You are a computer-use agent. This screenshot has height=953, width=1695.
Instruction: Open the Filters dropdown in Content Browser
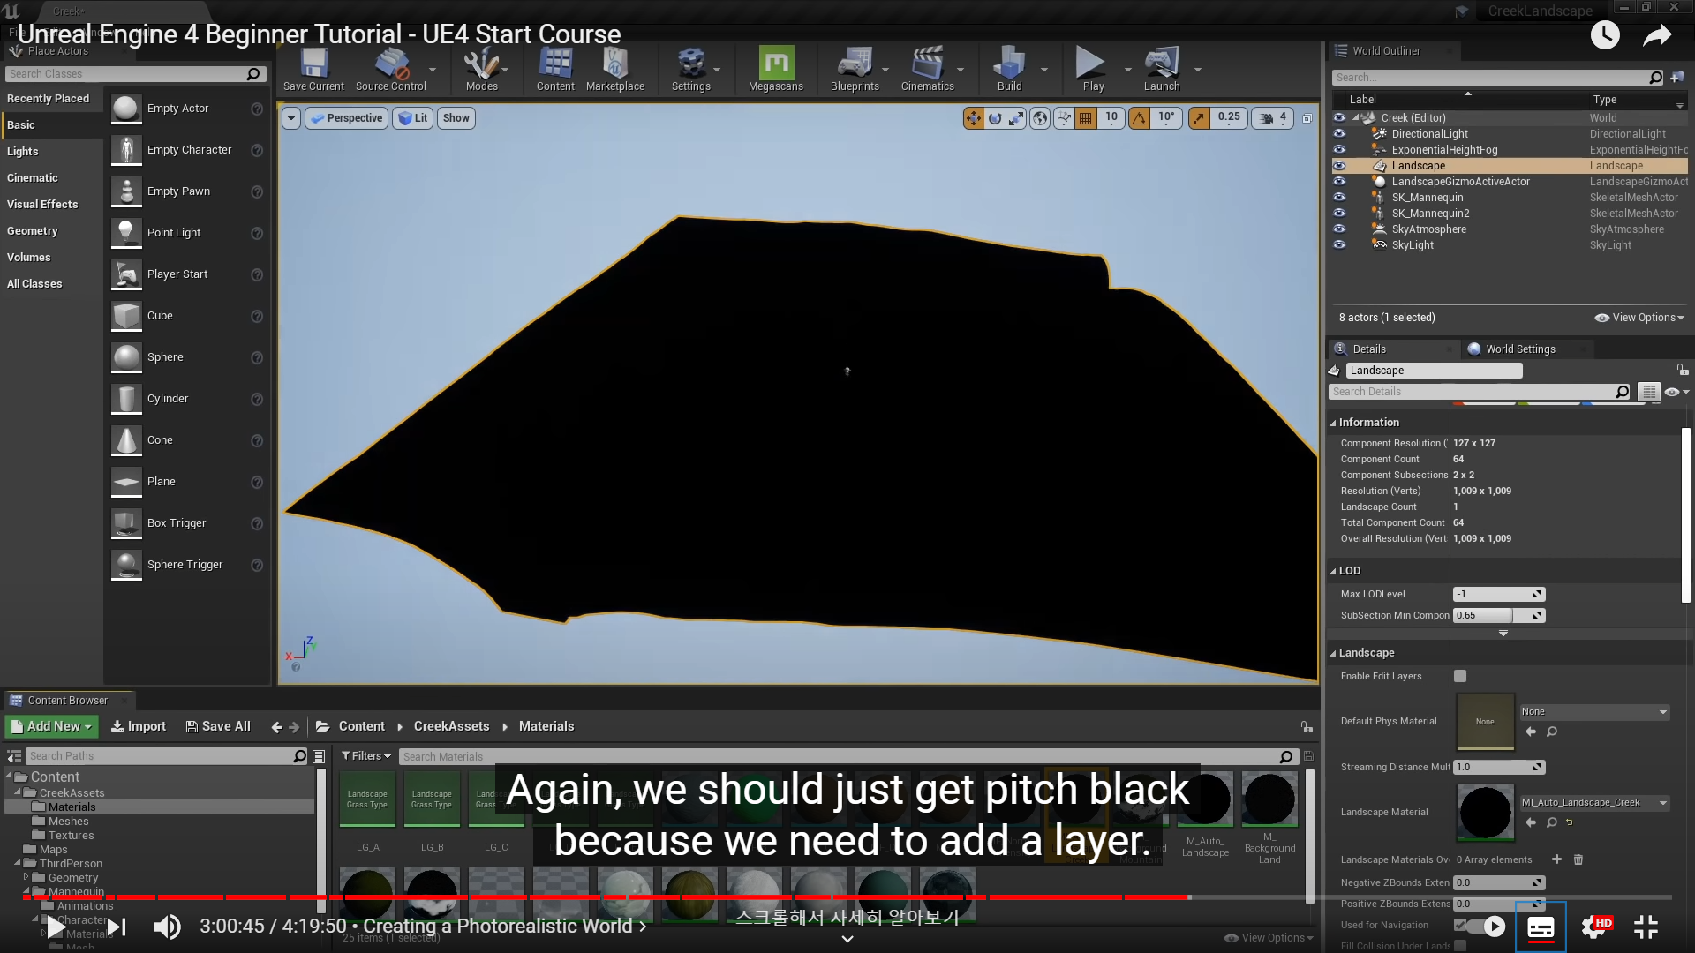tap(365, 756)
